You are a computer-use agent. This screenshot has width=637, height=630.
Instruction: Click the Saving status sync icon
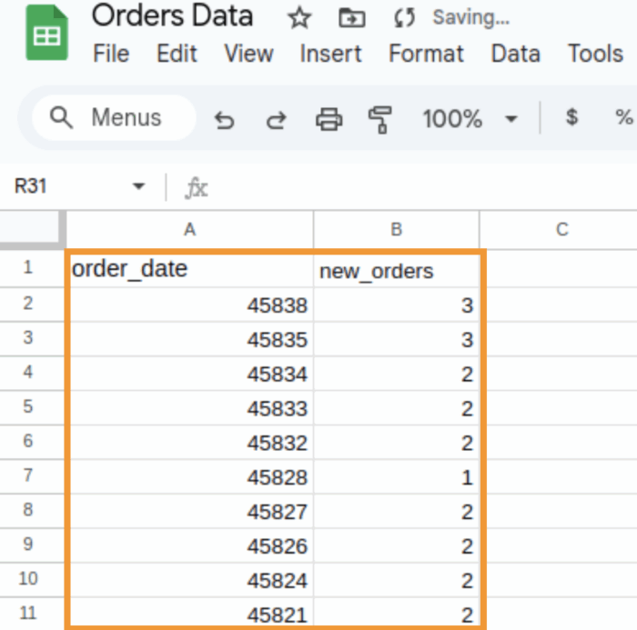point(405,18)
